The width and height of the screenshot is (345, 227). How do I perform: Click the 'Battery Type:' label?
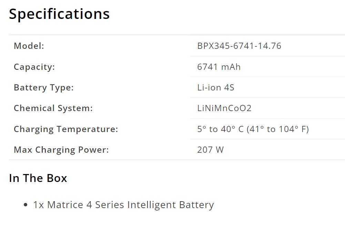coord(43,87)
